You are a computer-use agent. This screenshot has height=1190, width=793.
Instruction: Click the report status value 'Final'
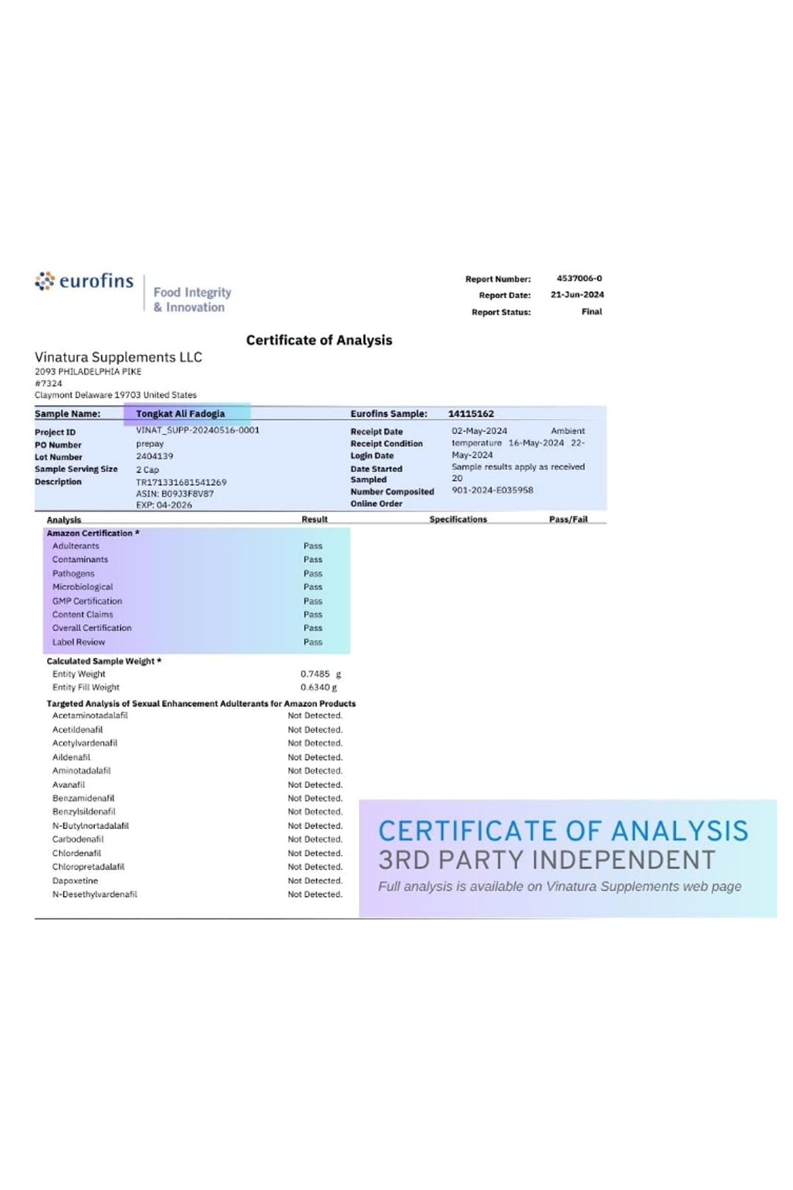pyautogui.click(x=591, y=311)
